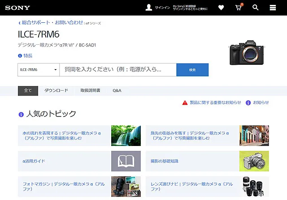Image resolution: width=287 pixels, height=200 pixels.
Task: Click the blue 検索 button
Action: 192,70
